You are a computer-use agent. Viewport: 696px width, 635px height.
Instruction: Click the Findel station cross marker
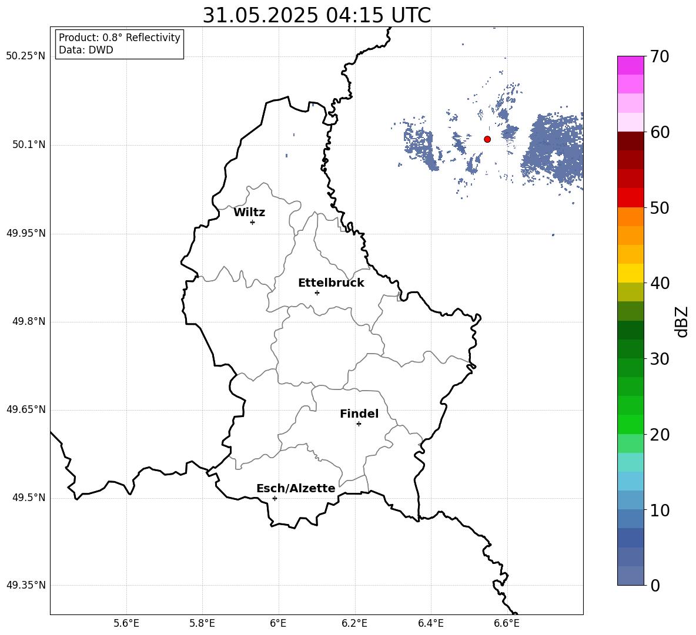(359, 424)
